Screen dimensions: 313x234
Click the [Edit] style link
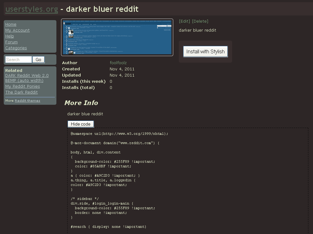pos(184,21)
